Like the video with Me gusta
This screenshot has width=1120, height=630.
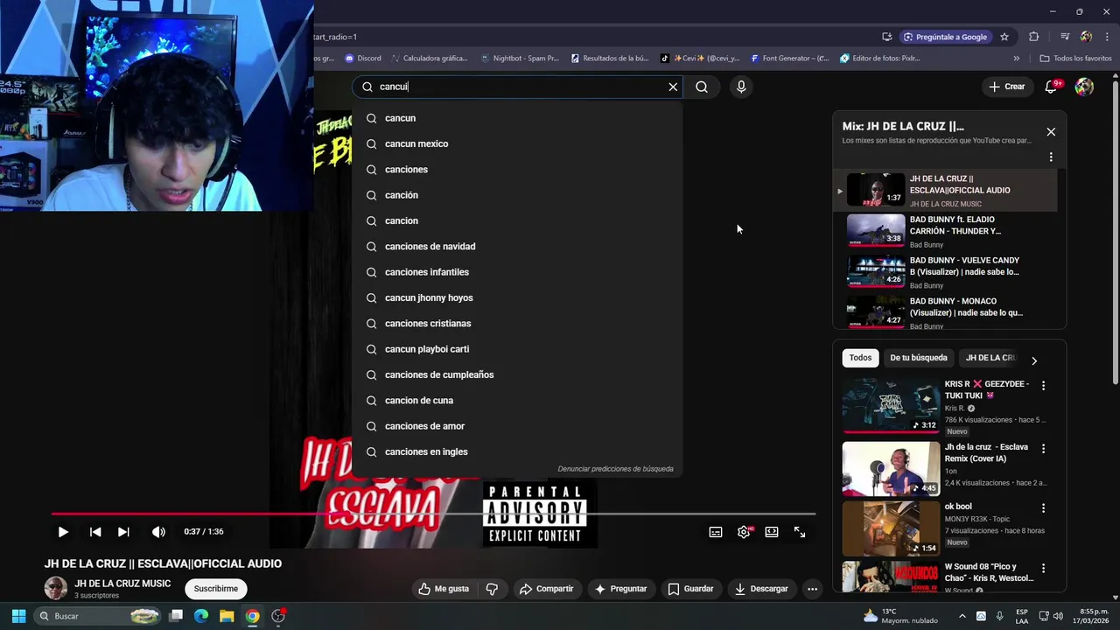(x=444, y=589)
